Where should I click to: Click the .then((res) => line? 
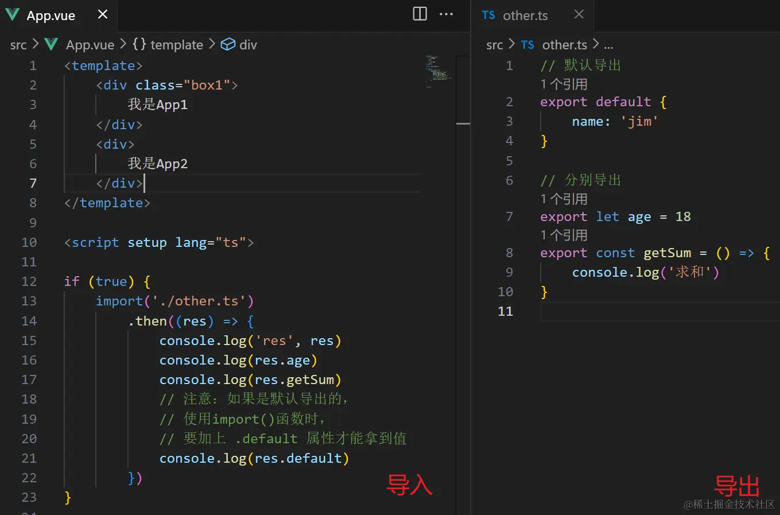click(x=191, y=321)
